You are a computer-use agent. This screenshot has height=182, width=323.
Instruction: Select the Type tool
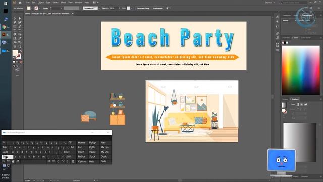(x=15, y=30)
